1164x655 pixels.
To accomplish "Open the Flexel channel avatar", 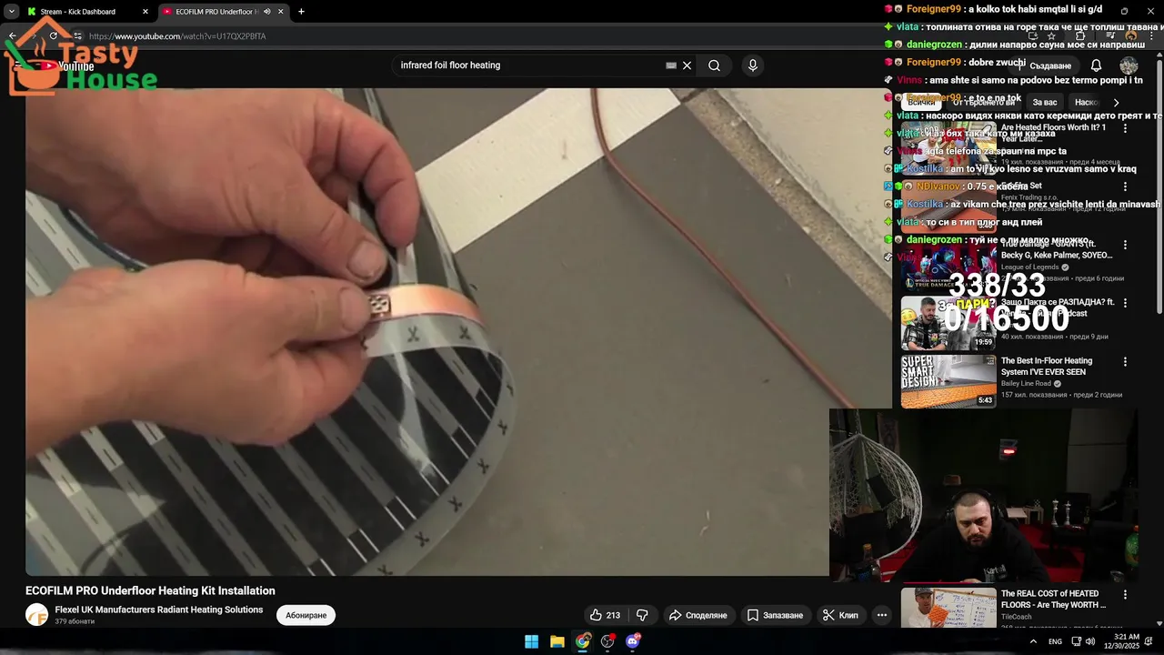I will [36, 615].
